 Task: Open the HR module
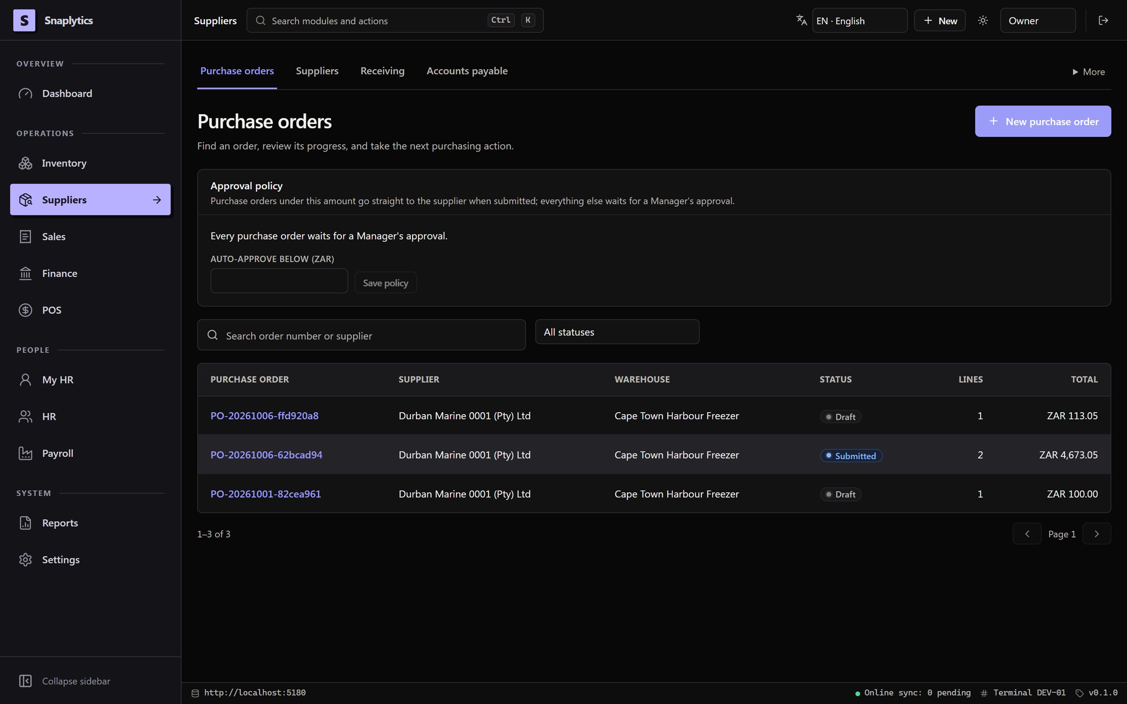tap(90, 416)
